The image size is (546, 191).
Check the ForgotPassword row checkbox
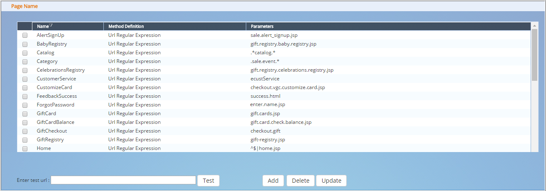25,105
